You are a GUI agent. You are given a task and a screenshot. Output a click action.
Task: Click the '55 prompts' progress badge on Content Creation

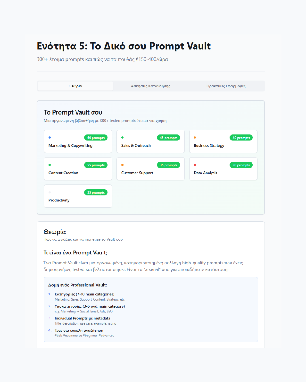tap(96, 165)
